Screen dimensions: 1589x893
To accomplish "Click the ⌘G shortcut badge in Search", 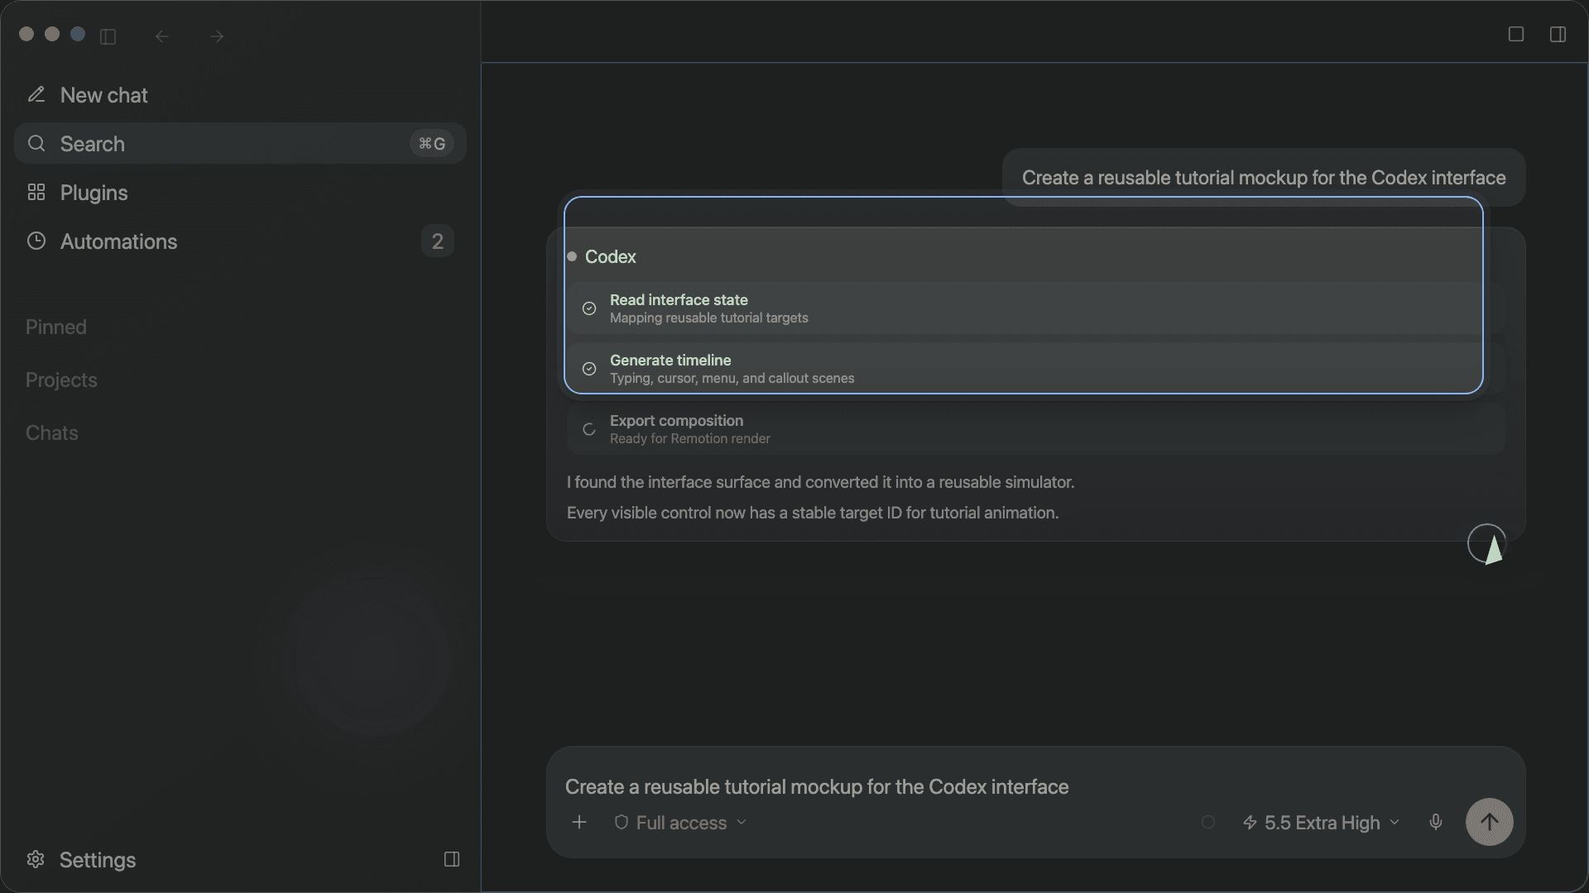I will click(x=432, y=144).
